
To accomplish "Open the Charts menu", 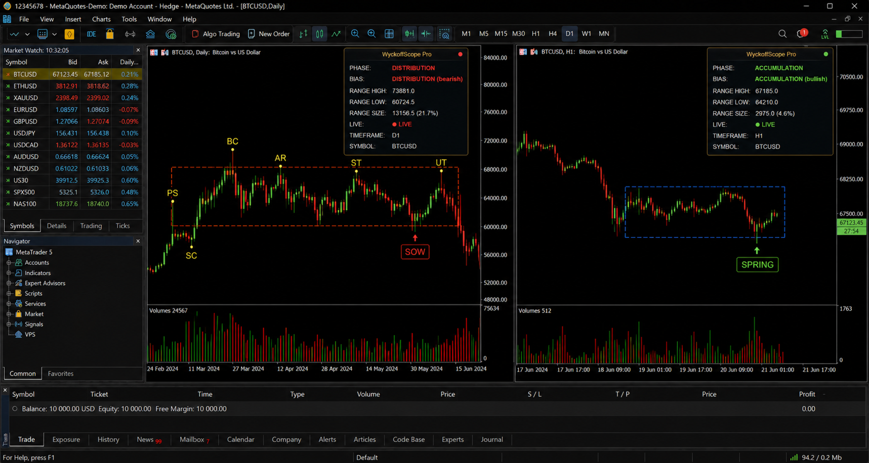I will [x=101, y=19].
